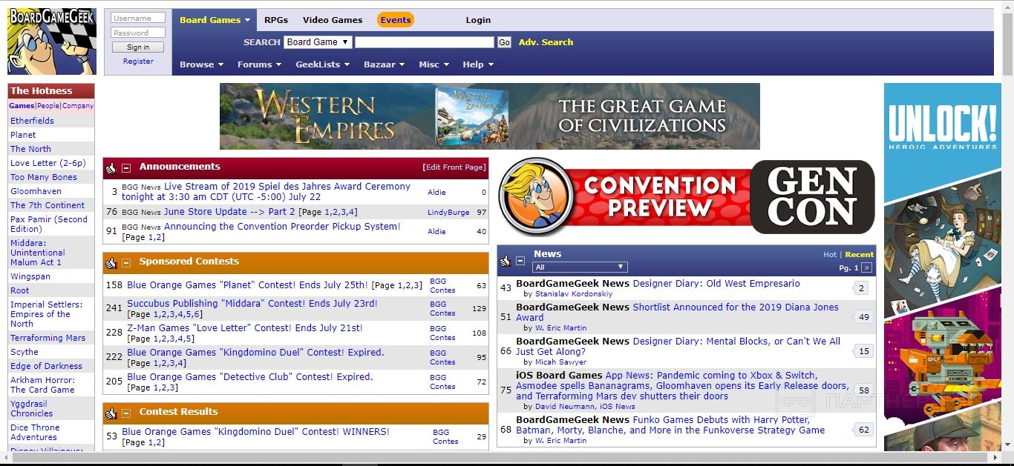Open Adv. Search
Image resolution: width=1014 pixels, height=466 pixels.
(x=546, y=42)
